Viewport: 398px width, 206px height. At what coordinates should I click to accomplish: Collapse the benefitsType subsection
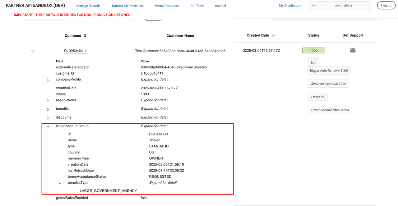click(x=60, y=183)
